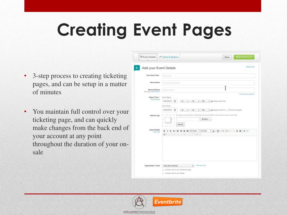Open Event Ends calendar picker icon
The image size is (287, 215).
click(175, 110)
